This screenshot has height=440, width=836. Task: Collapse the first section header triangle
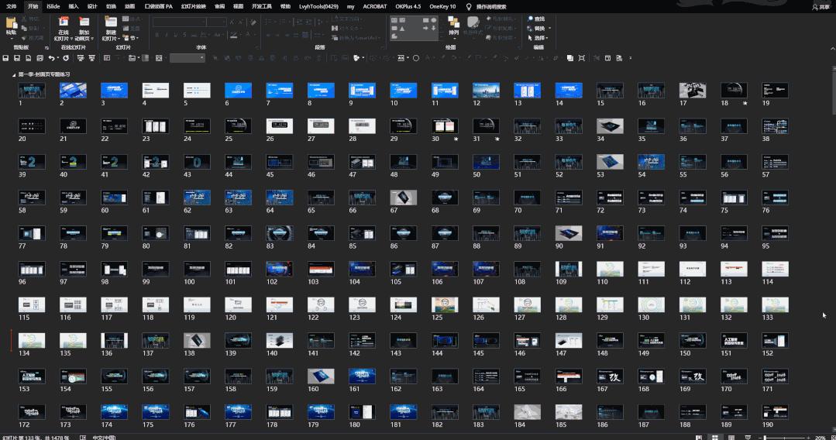click(x=13, y=74)
